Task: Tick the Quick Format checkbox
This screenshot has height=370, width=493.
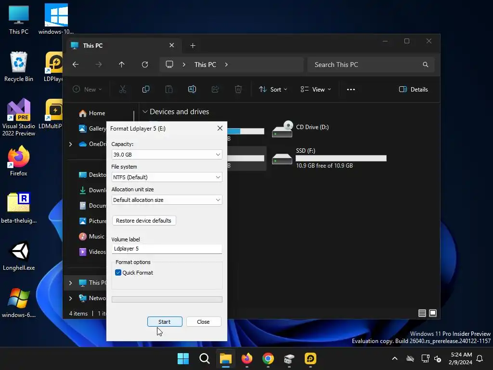Action: [x=118, y=273]
